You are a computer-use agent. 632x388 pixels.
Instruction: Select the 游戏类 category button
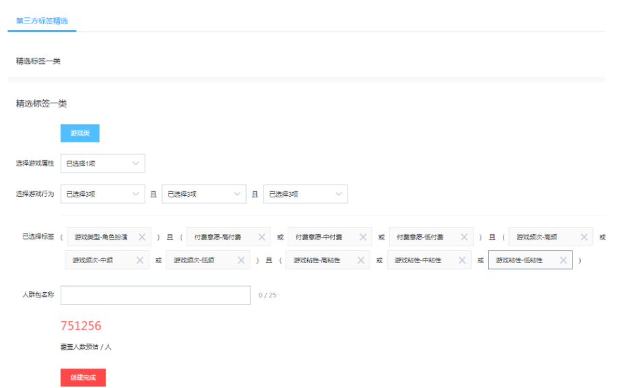click(x=80, y=134)
